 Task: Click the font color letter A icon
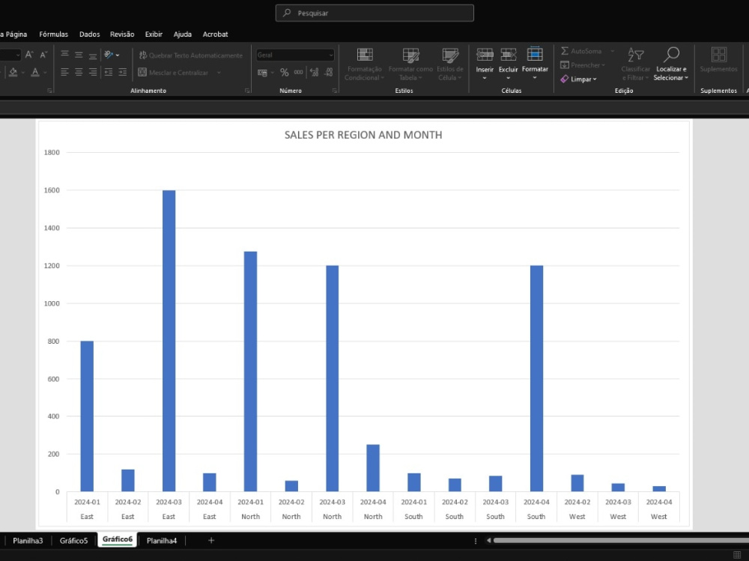pos(35,73)
